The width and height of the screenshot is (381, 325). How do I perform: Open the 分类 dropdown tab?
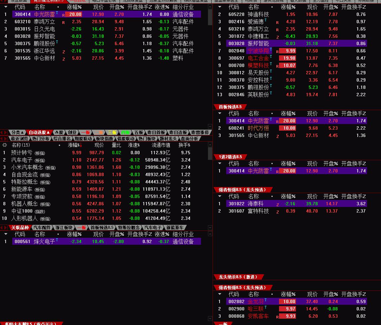coord(17,132)
